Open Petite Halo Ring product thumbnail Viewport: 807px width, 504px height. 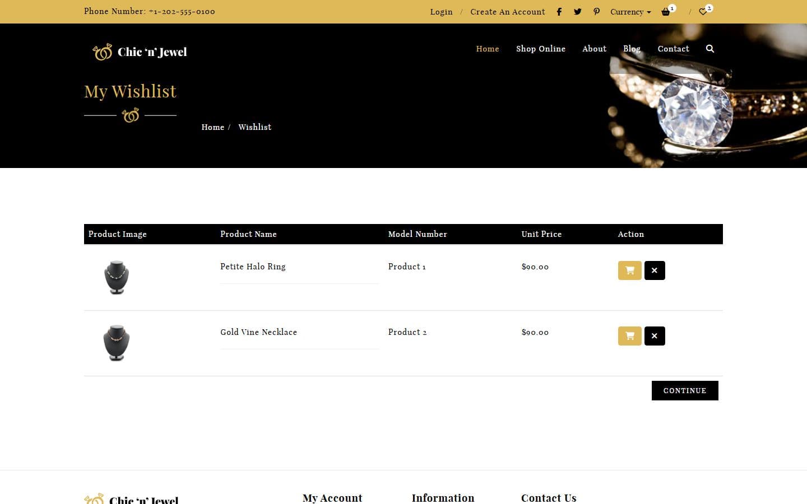coord(117,277)
